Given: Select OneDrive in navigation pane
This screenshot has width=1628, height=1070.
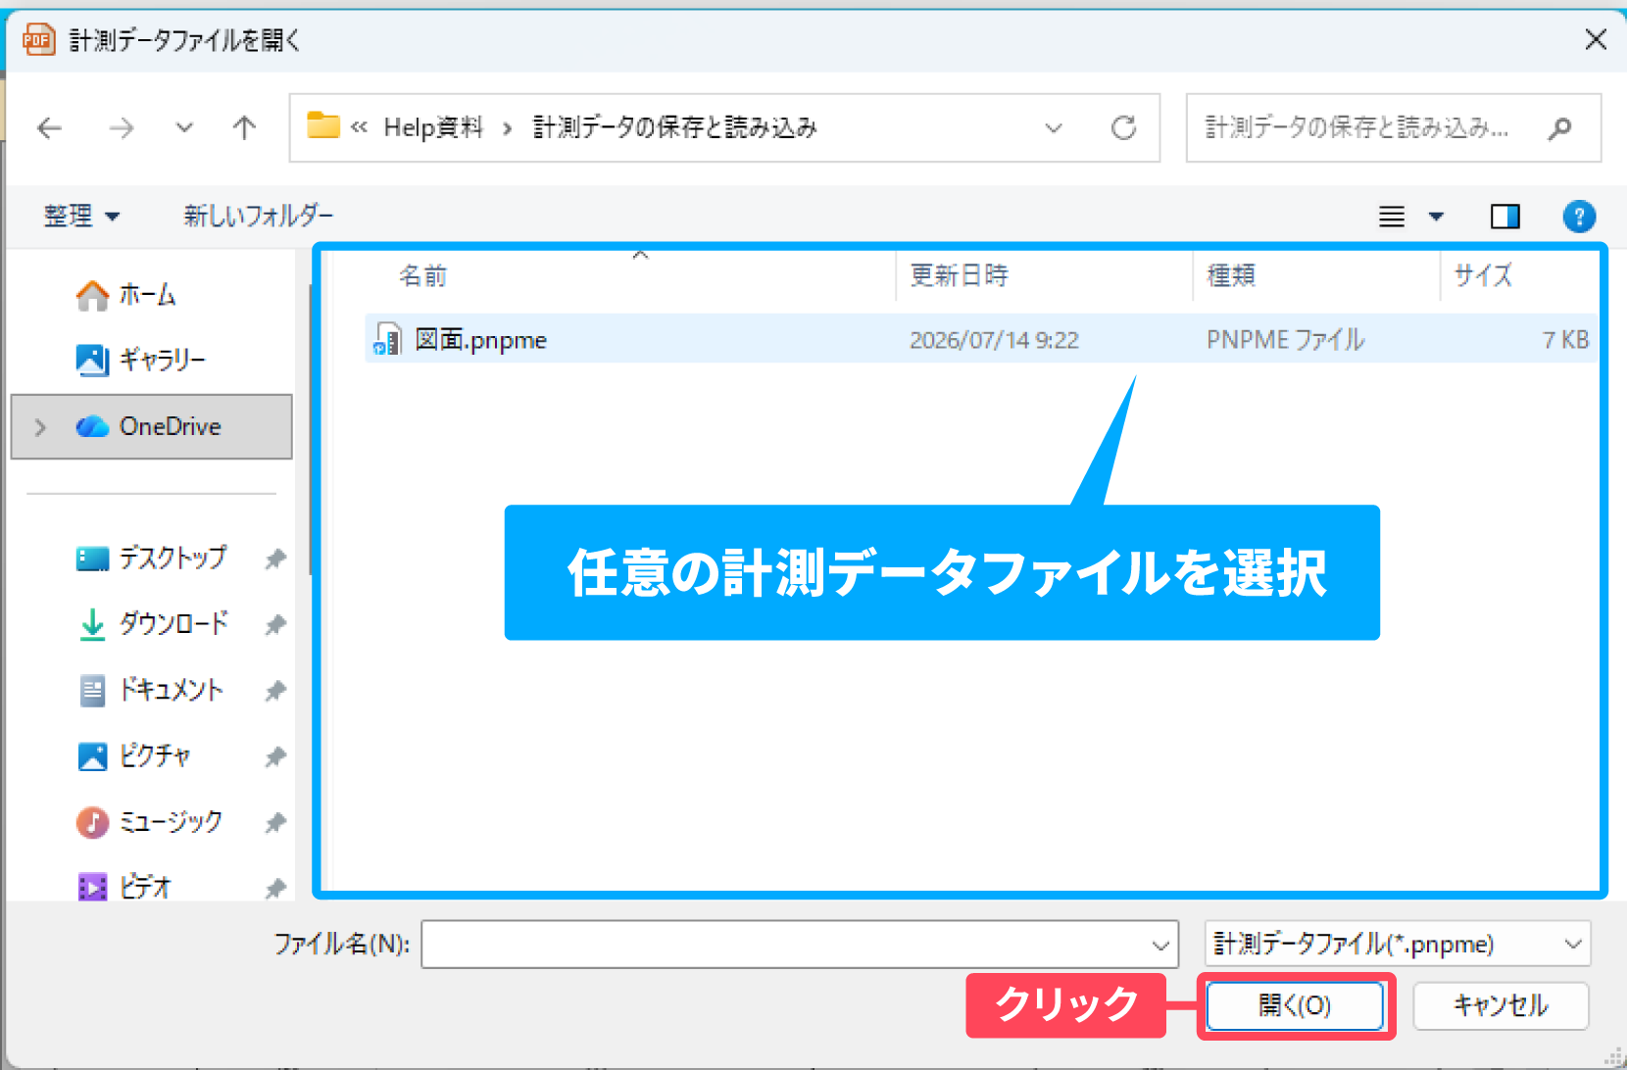Looking at the screenshot, I should tap(152, 426).
